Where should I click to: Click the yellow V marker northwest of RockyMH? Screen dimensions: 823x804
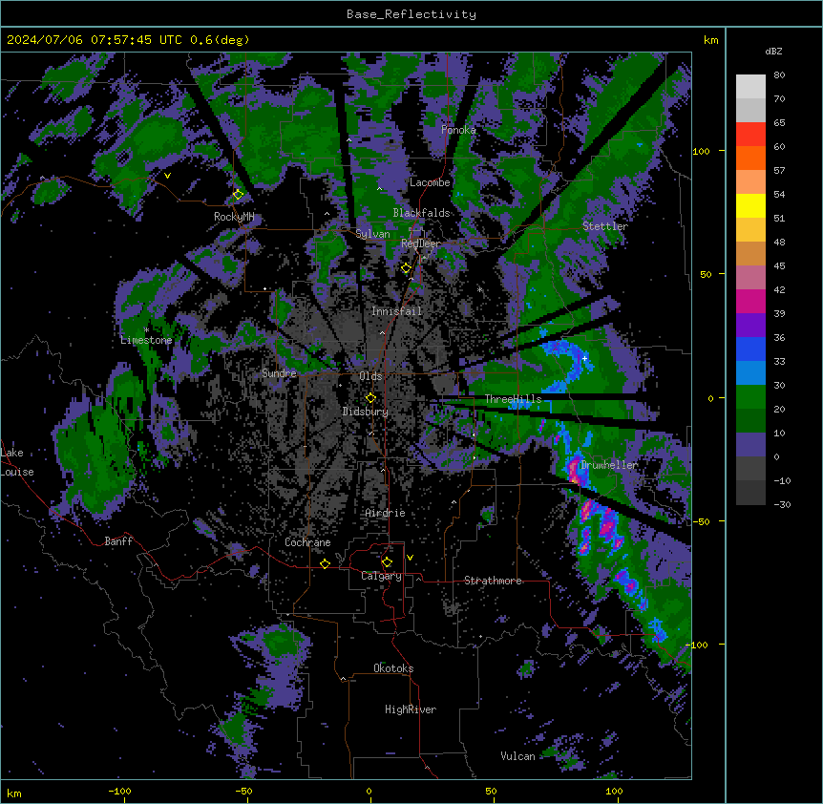pyautogui.click(x=167, y=176)
